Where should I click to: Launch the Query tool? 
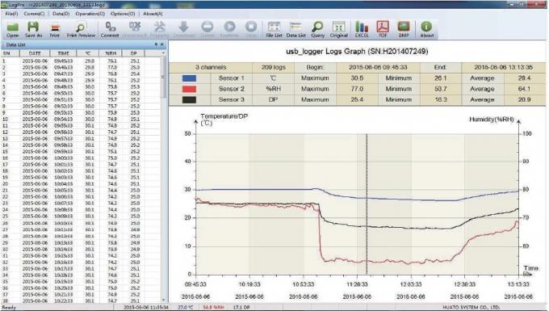[x=317, y=29]
